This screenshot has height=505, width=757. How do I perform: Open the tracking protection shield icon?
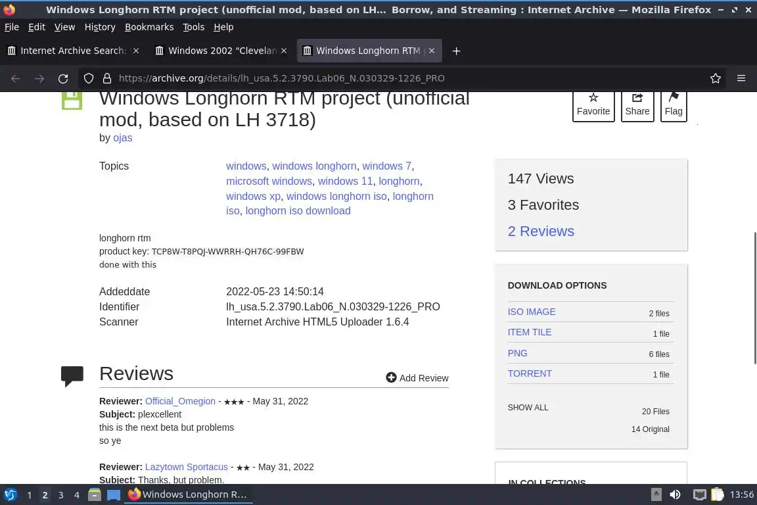coord(88,78)
